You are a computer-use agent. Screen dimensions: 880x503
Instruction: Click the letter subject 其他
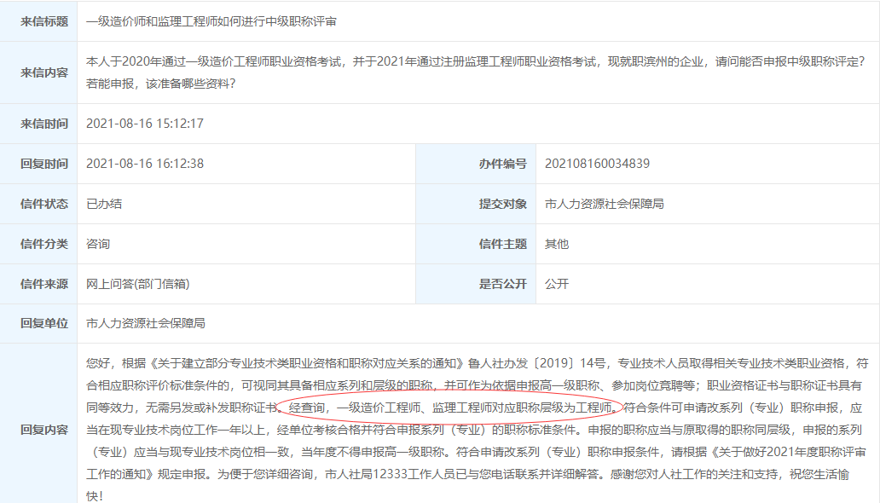[x=555, y=243]
